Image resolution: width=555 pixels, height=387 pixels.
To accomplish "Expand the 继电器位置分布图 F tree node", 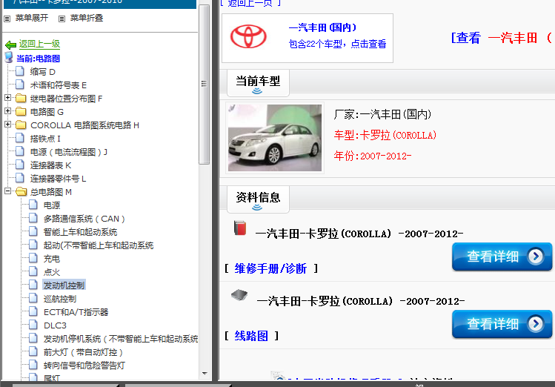I will (7, 97).
